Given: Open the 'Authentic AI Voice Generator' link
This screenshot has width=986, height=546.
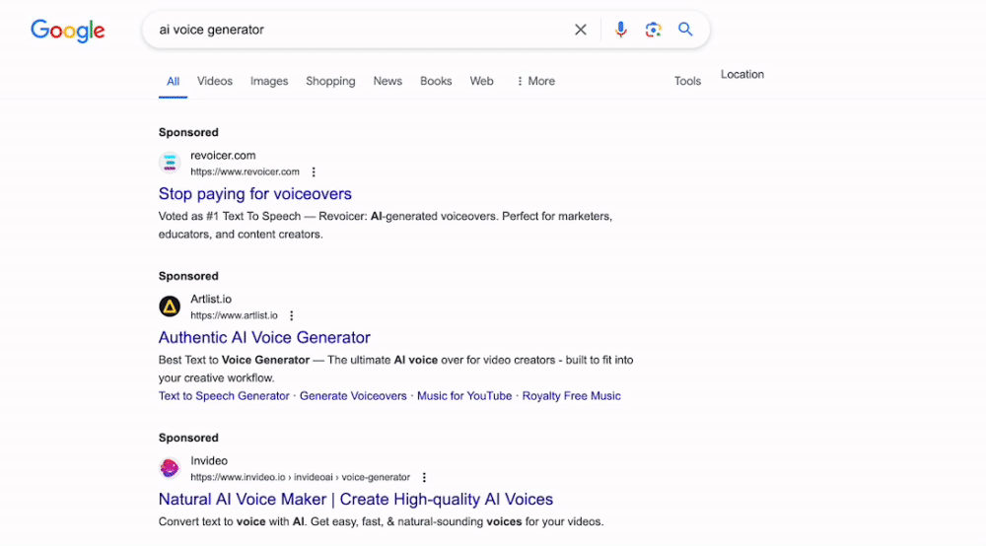Looking at the screenshot, I should point(264,337).
